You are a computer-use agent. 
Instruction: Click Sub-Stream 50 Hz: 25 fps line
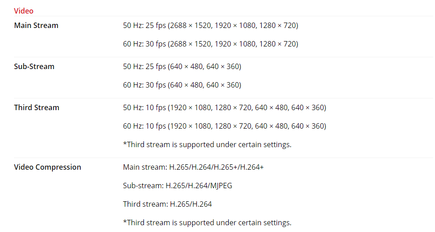point(182,67)
